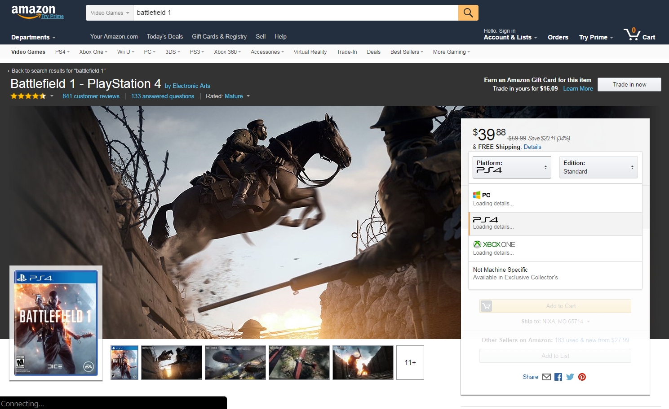669x409 pixels.
Task: Open the Xbox One navigation submenu
Action: point(93,52)
